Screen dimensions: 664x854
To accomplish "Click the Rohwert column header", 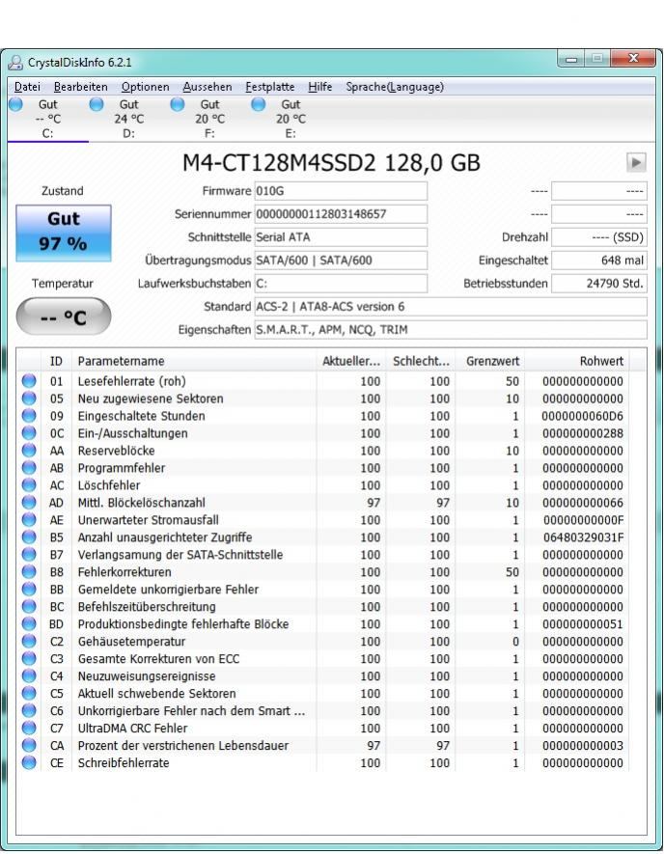I will pos(577,361).
